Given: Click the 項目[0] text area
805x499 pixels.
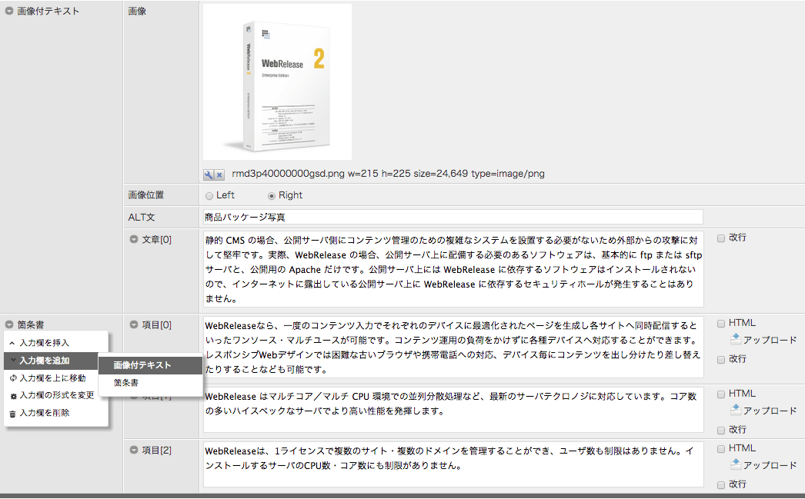Looking at the screenshot, I should point(453,347).
